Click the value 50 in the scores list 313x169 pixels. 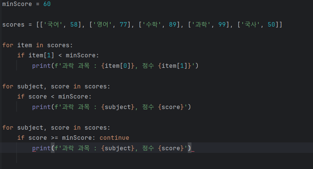(271, 25)
